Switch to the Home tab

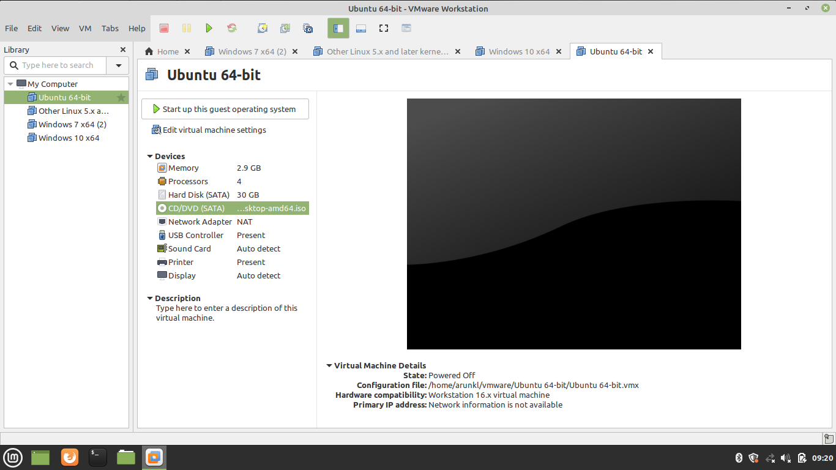pos(162,51)
